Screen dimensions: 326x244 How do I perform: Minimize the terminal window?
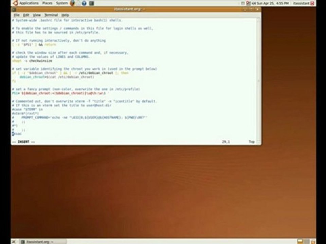pos(245,9)
